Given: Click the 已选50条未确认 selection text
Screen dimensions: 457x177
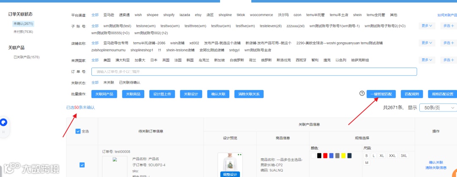Looking at the screenshot, I should pyautogui.click(x=80, y=107).
